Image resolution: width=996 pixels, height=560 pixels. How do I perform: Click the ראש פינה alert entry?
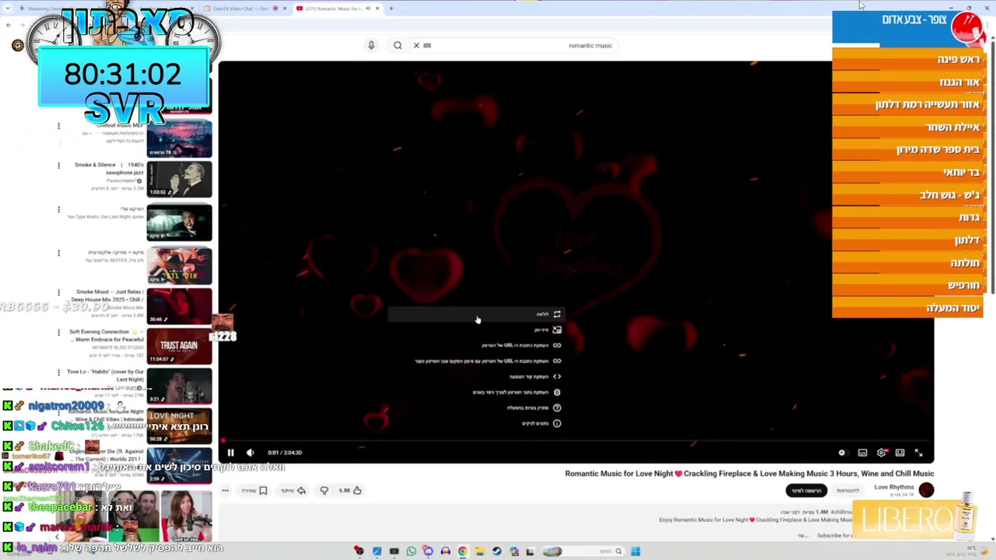click(x=908, y=59)
